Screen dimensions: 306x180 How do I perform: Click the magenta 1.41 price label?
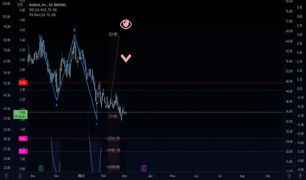(x=23, y=138)
